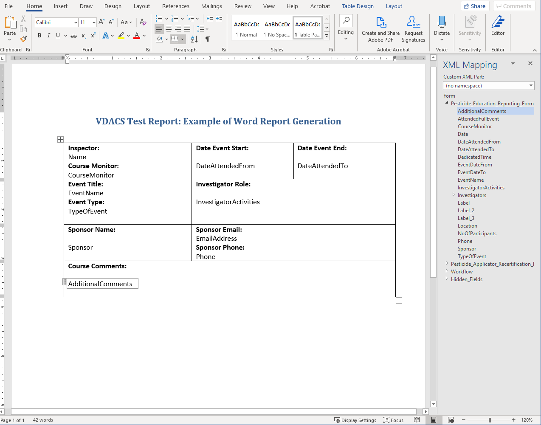
Task: Expand the Styles gallery more button
Action: click(327, 37)
